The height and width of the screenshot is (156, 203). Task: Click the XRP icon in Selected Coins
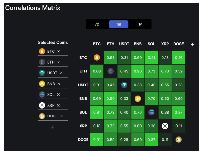point(42,105)
